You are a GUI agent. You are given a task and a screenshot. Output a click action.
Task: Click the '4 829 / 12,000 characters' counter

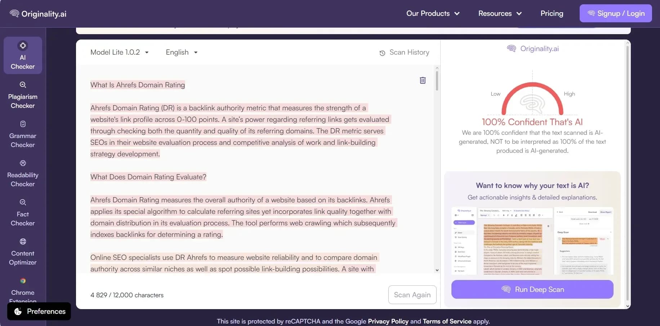(x=127, y=295)
